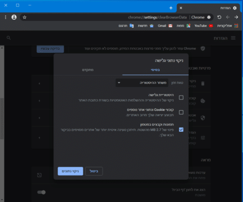Click the security shield icon in settings list
The image size is (243, 202).
pos(203,118)
